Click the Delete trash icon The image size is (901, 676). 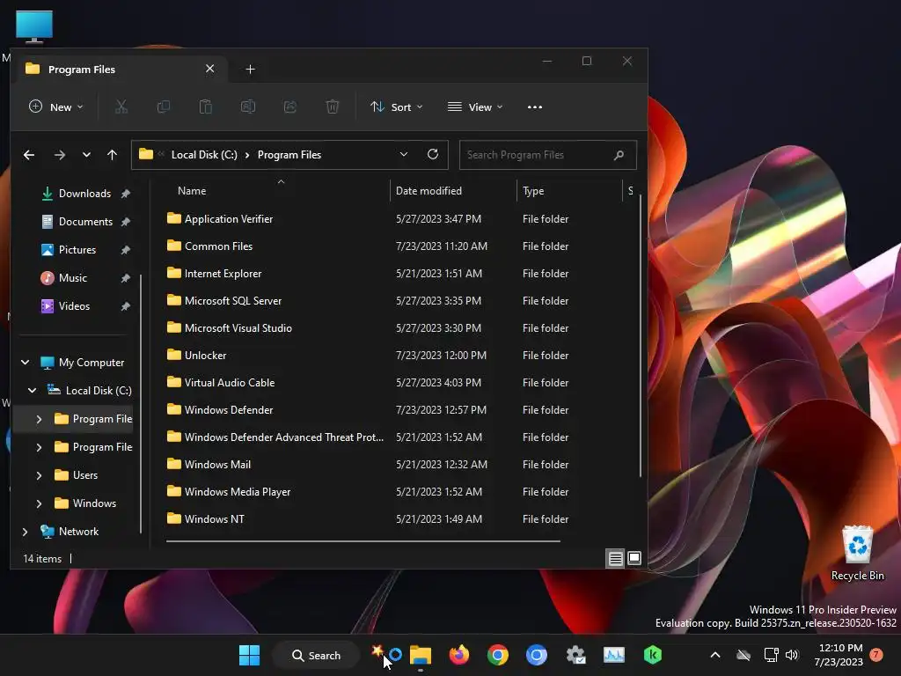[332, 107]
